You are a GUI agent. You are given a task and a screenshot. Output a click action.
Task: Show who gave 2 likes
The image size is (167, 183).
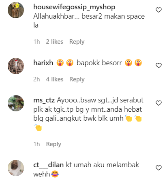pos(55,42)
